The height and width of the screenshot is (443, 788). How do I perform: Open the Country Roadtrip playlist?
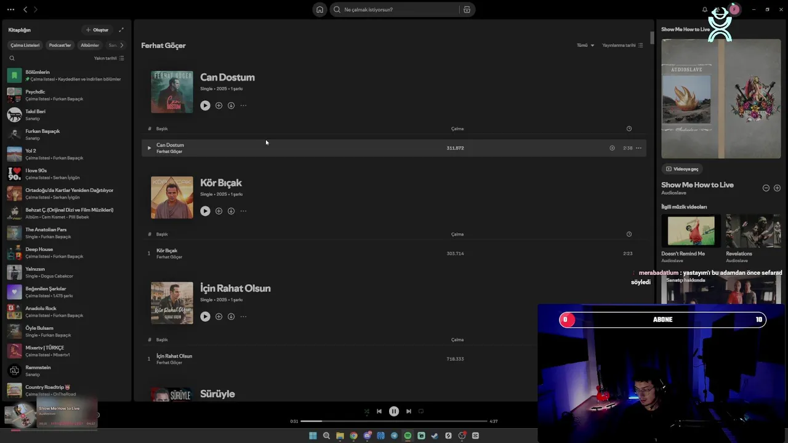pyautogui.click(x=66, y=391)
